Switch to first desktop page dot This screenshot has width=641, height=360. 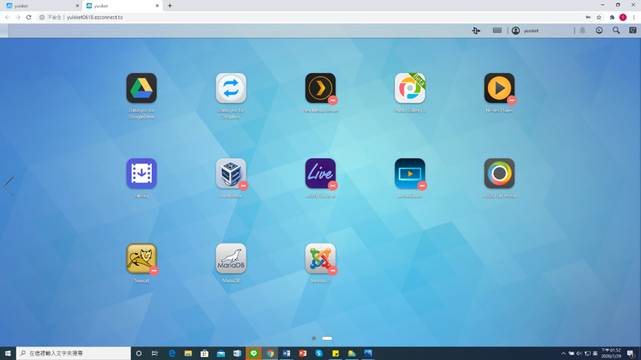[314, 339]
